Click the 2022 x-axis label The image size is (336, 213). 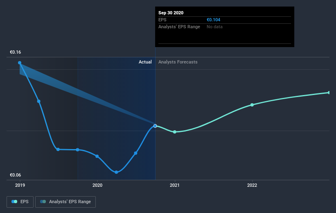tap(252, 185)
